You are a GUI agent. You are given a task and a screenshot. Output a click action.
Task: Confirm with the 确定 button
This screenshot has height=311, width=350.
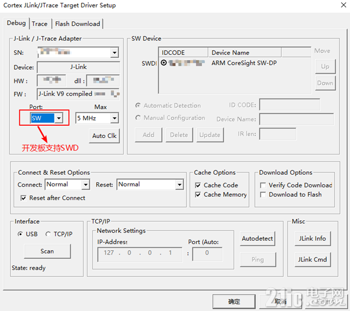coord(234,302)
